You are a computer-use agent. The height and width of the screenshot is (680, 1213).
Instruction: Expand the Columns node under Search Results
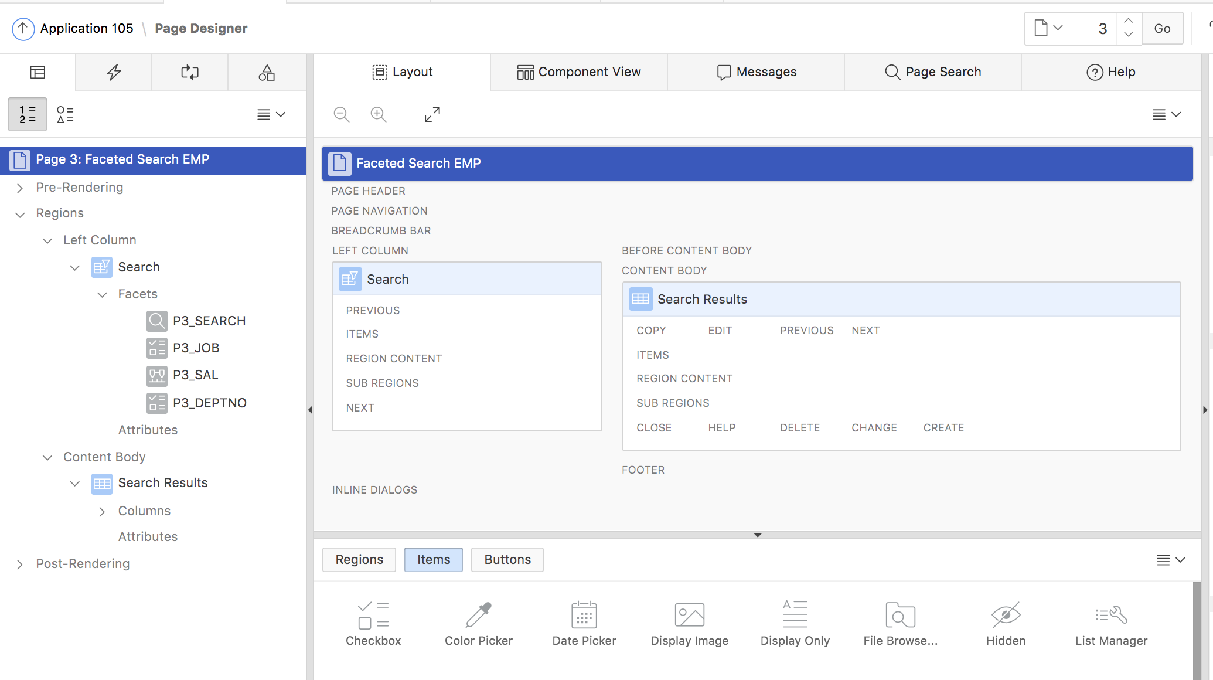click(x=102, y=511)
